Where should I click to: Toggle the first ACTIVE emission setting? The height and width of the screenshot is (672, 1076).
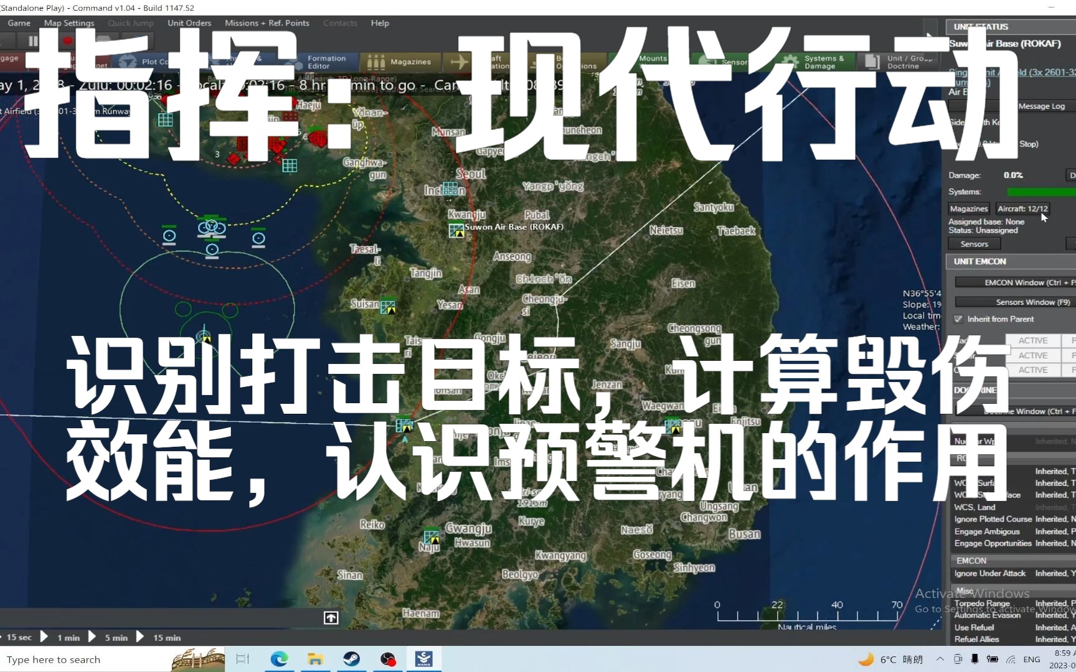[1033, 340]
